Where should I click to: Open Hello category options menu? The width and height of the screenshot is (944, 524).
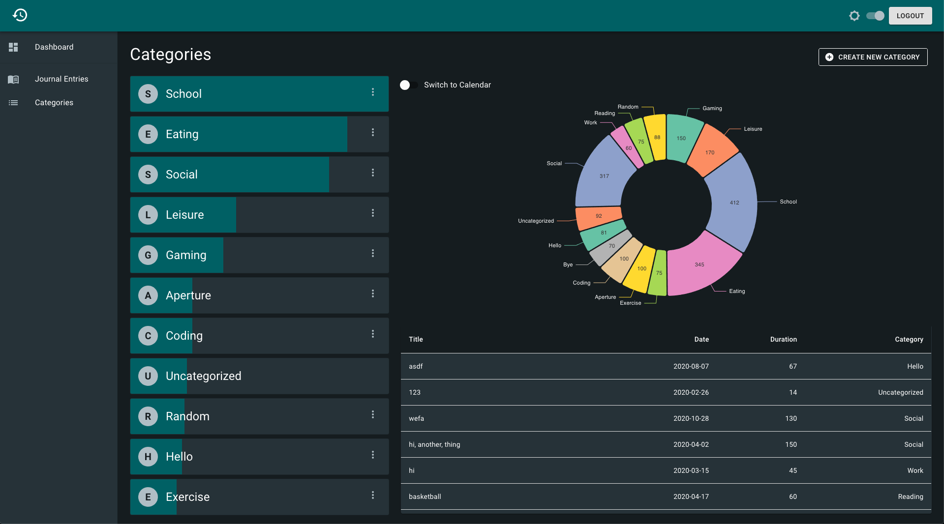tap(373, 455)
